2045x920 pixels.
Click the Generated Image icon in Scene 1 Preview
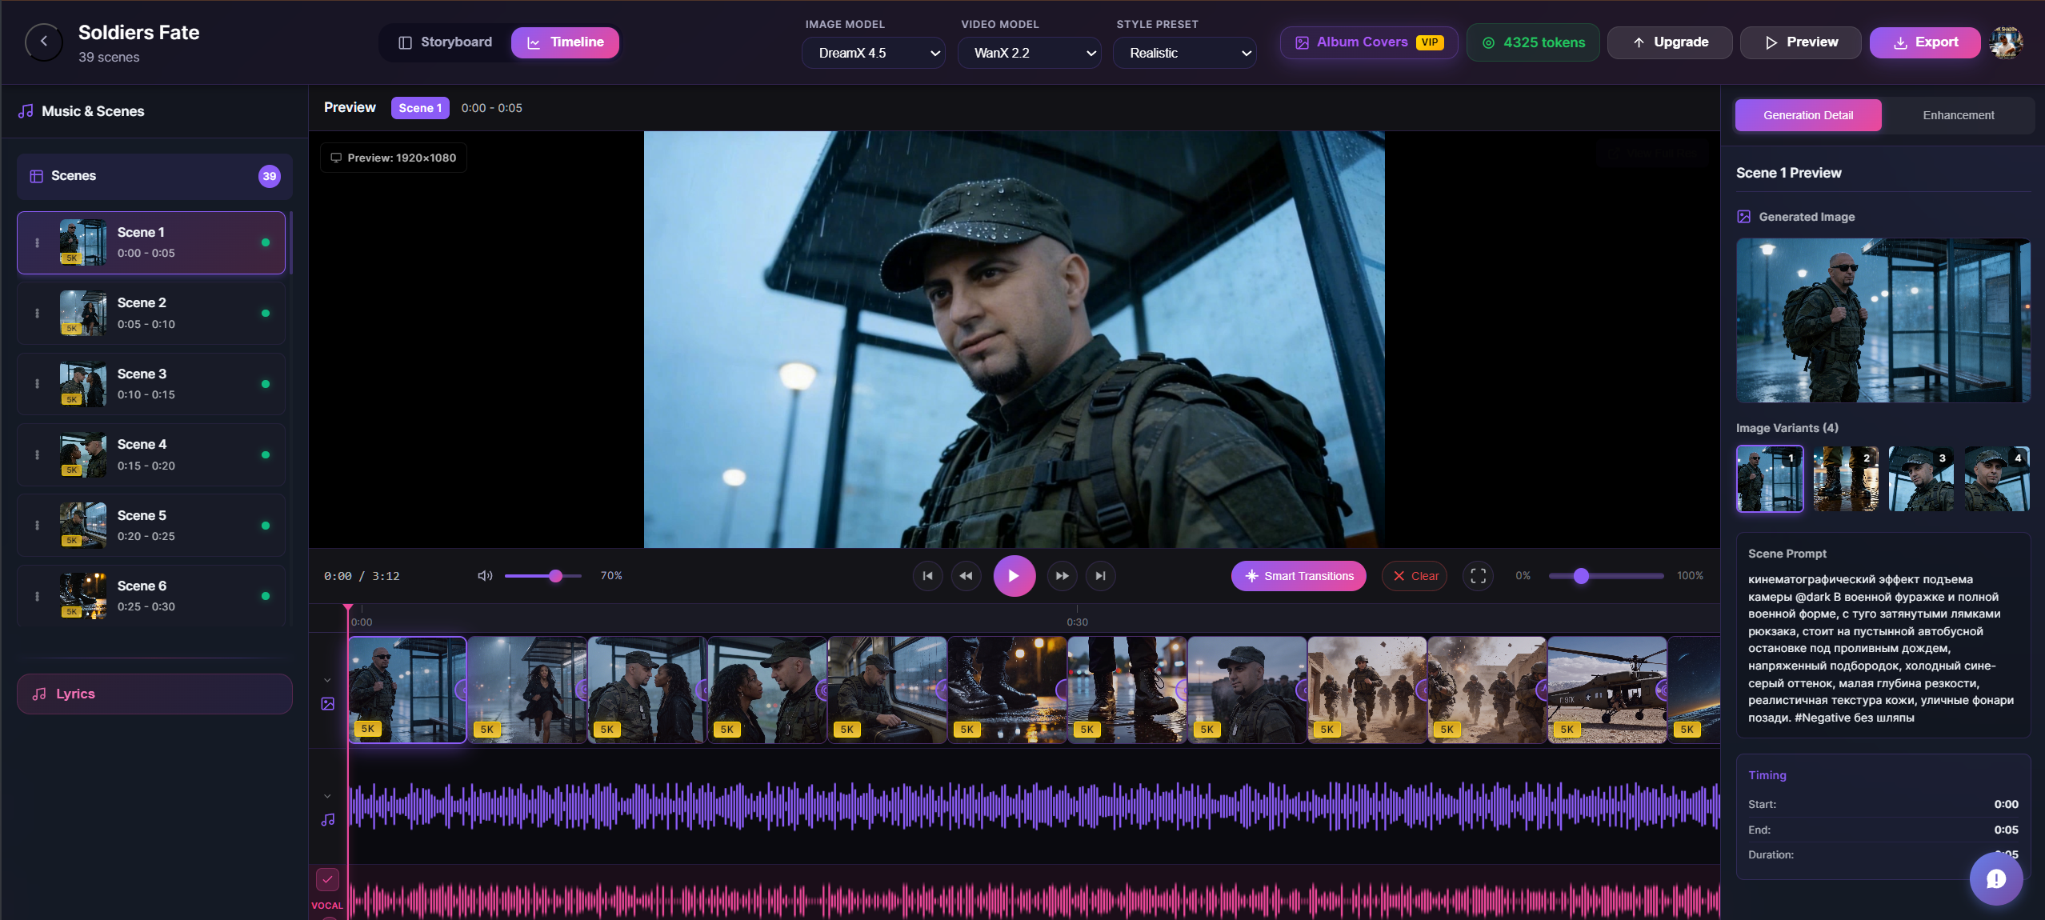coord(1744,216)
